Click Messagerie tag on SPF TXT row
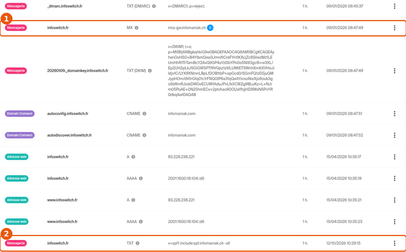 [16, 243]
